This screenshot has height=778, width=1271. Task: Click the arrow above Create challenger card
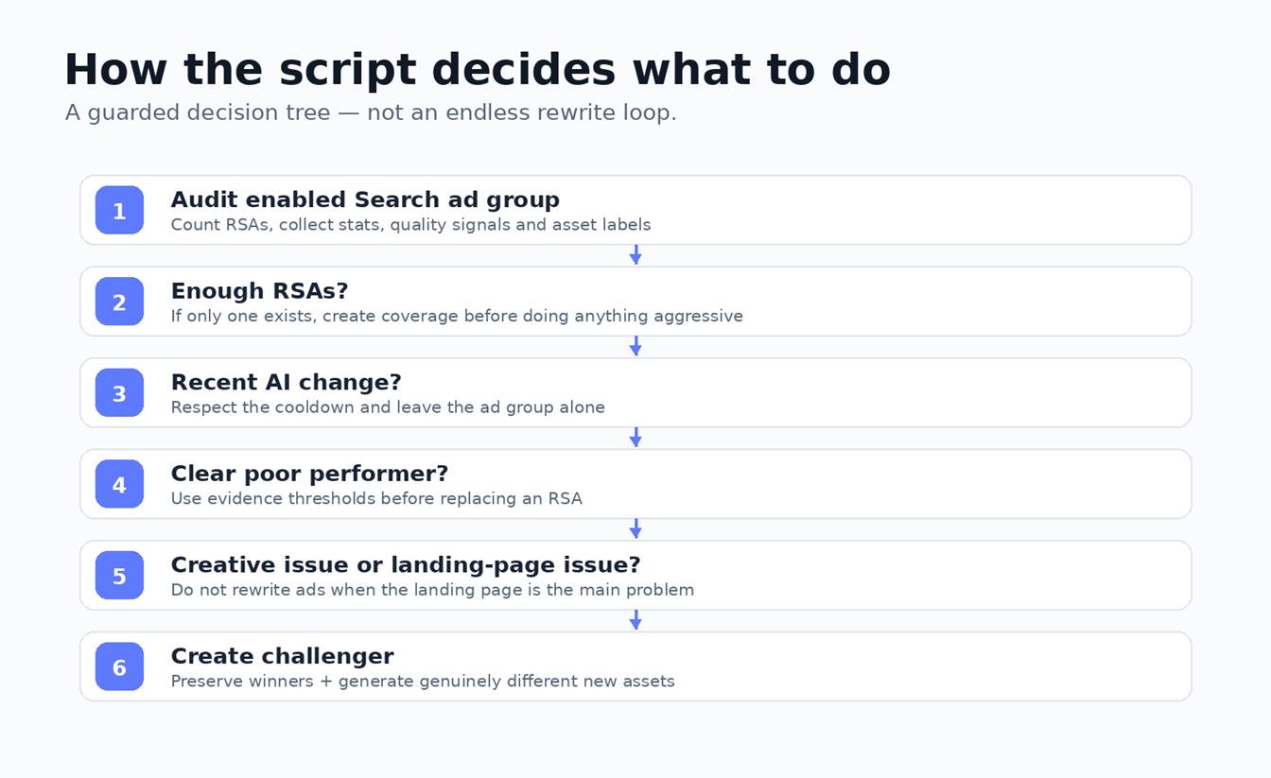coord(635,620)
